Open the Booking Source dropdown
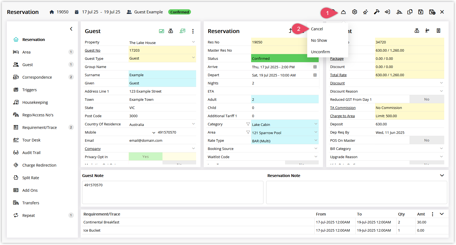Viewport: 456px width, 245px height. [x=316, y=149]
